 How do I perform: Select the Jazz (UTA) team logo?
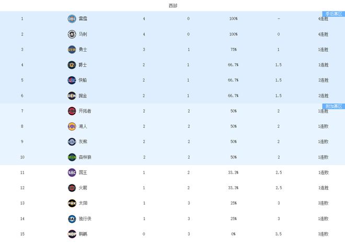72,65
